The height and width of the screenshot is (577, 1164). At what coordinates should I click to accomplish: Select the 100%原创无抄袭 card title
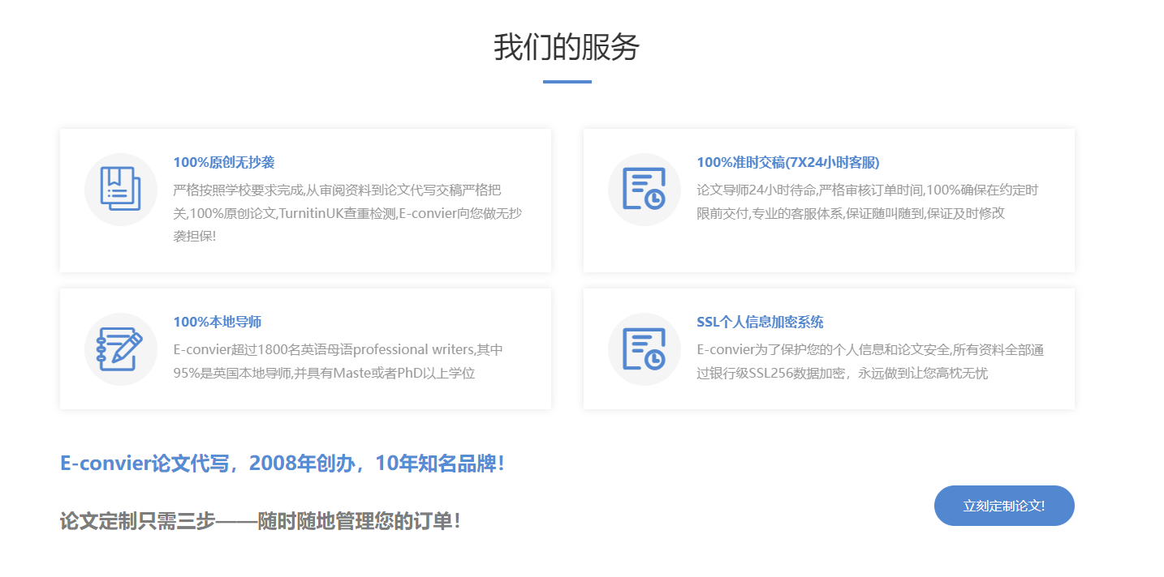coord(224,162)
